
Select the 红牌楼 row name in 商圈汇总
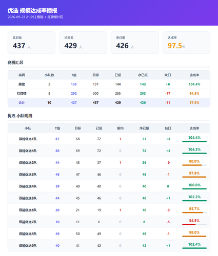22,94
